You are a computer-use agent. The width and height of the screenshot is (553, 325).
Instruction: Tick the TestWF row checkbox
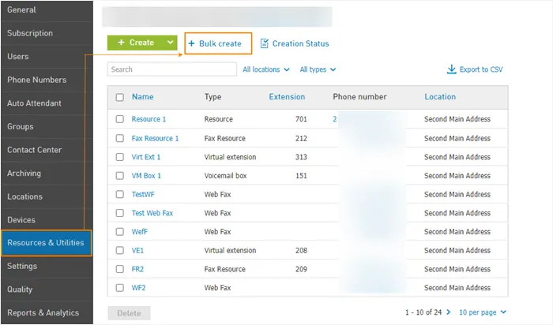click(120, 194)
